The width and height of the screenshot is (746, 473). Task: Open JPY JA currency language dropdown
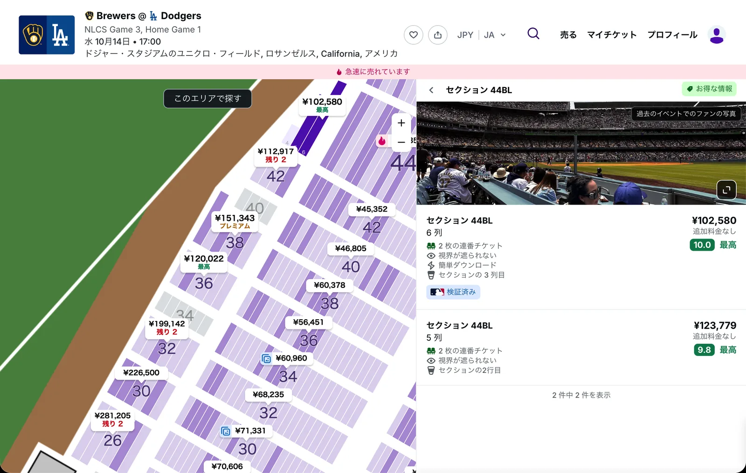tap(481, 35)
